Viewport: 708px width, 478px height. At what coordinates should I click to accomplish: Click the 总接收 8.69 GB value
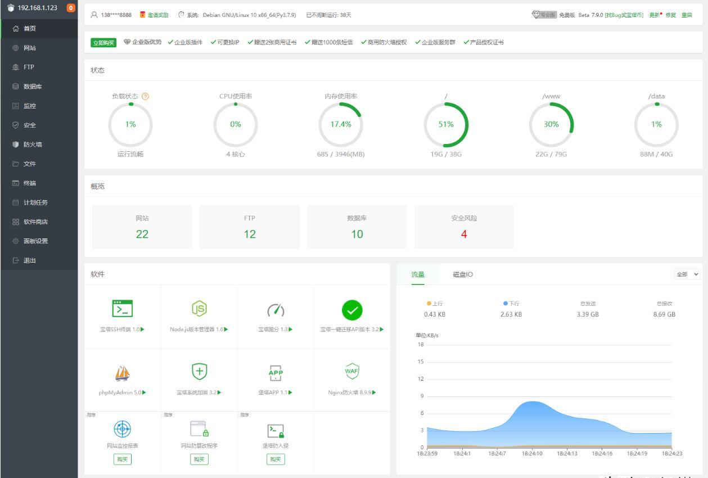pos(664,314)
